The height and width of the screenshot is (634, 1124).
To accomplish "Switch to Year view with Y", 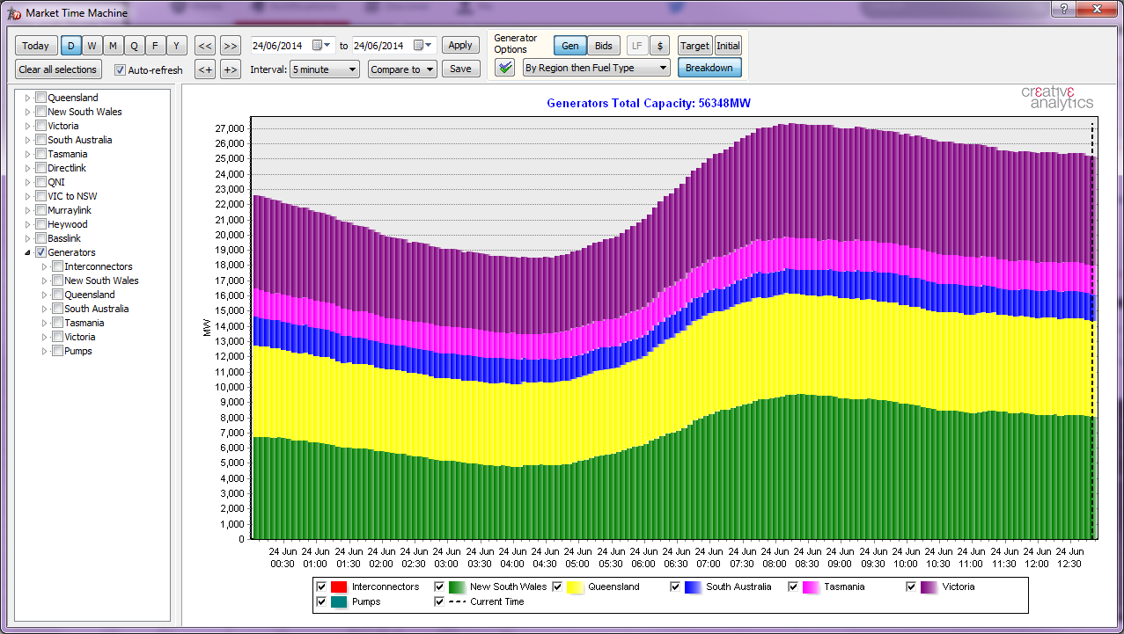I will (x=176, y=46).
